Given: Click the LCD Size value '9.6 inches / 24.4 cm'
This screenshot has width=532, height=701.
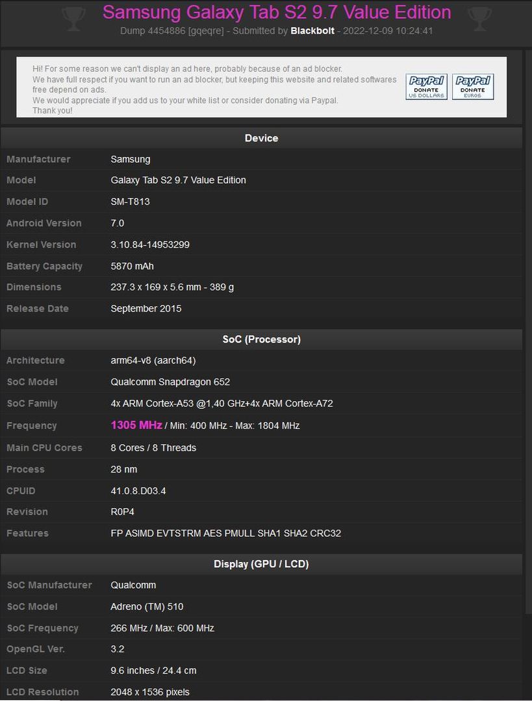Looking at the screenshot, I should click(153, 670).
